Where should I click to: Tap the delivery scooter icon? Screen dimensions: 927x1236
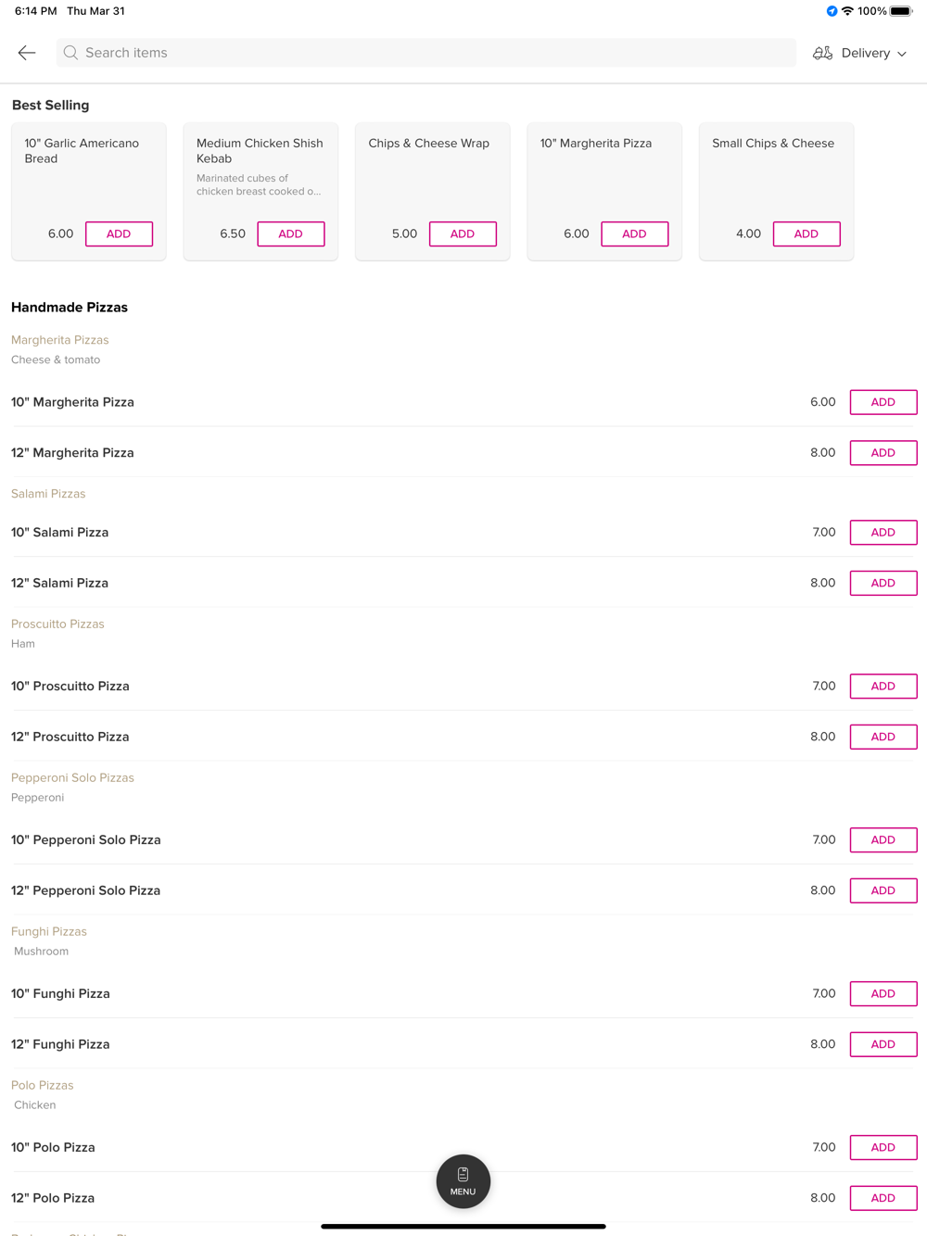pos(822,53)
